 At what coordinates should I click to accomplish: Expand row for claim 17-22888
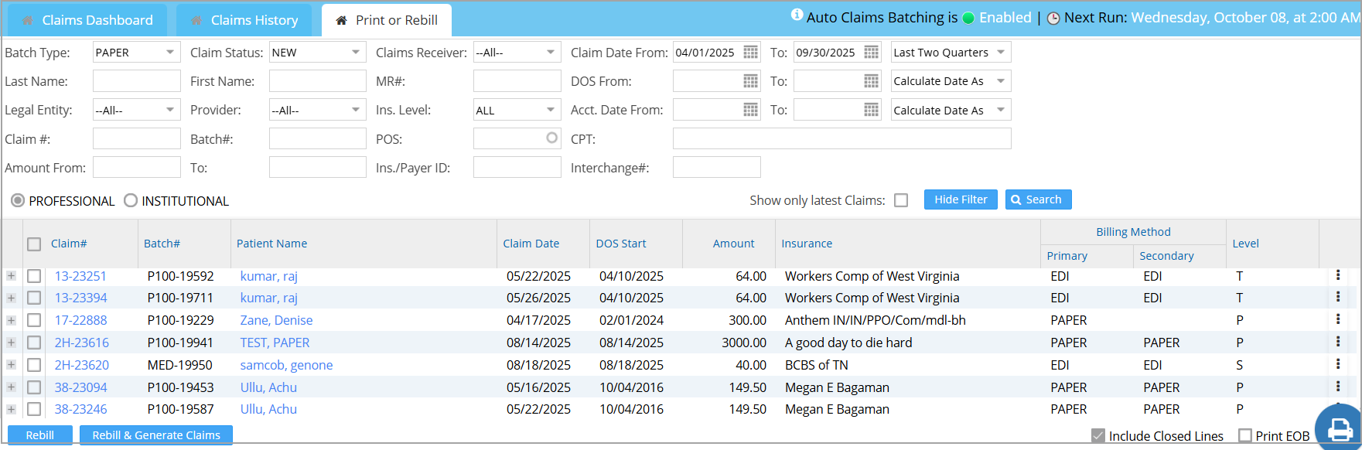pyautogui.click(x=11, y=320)
